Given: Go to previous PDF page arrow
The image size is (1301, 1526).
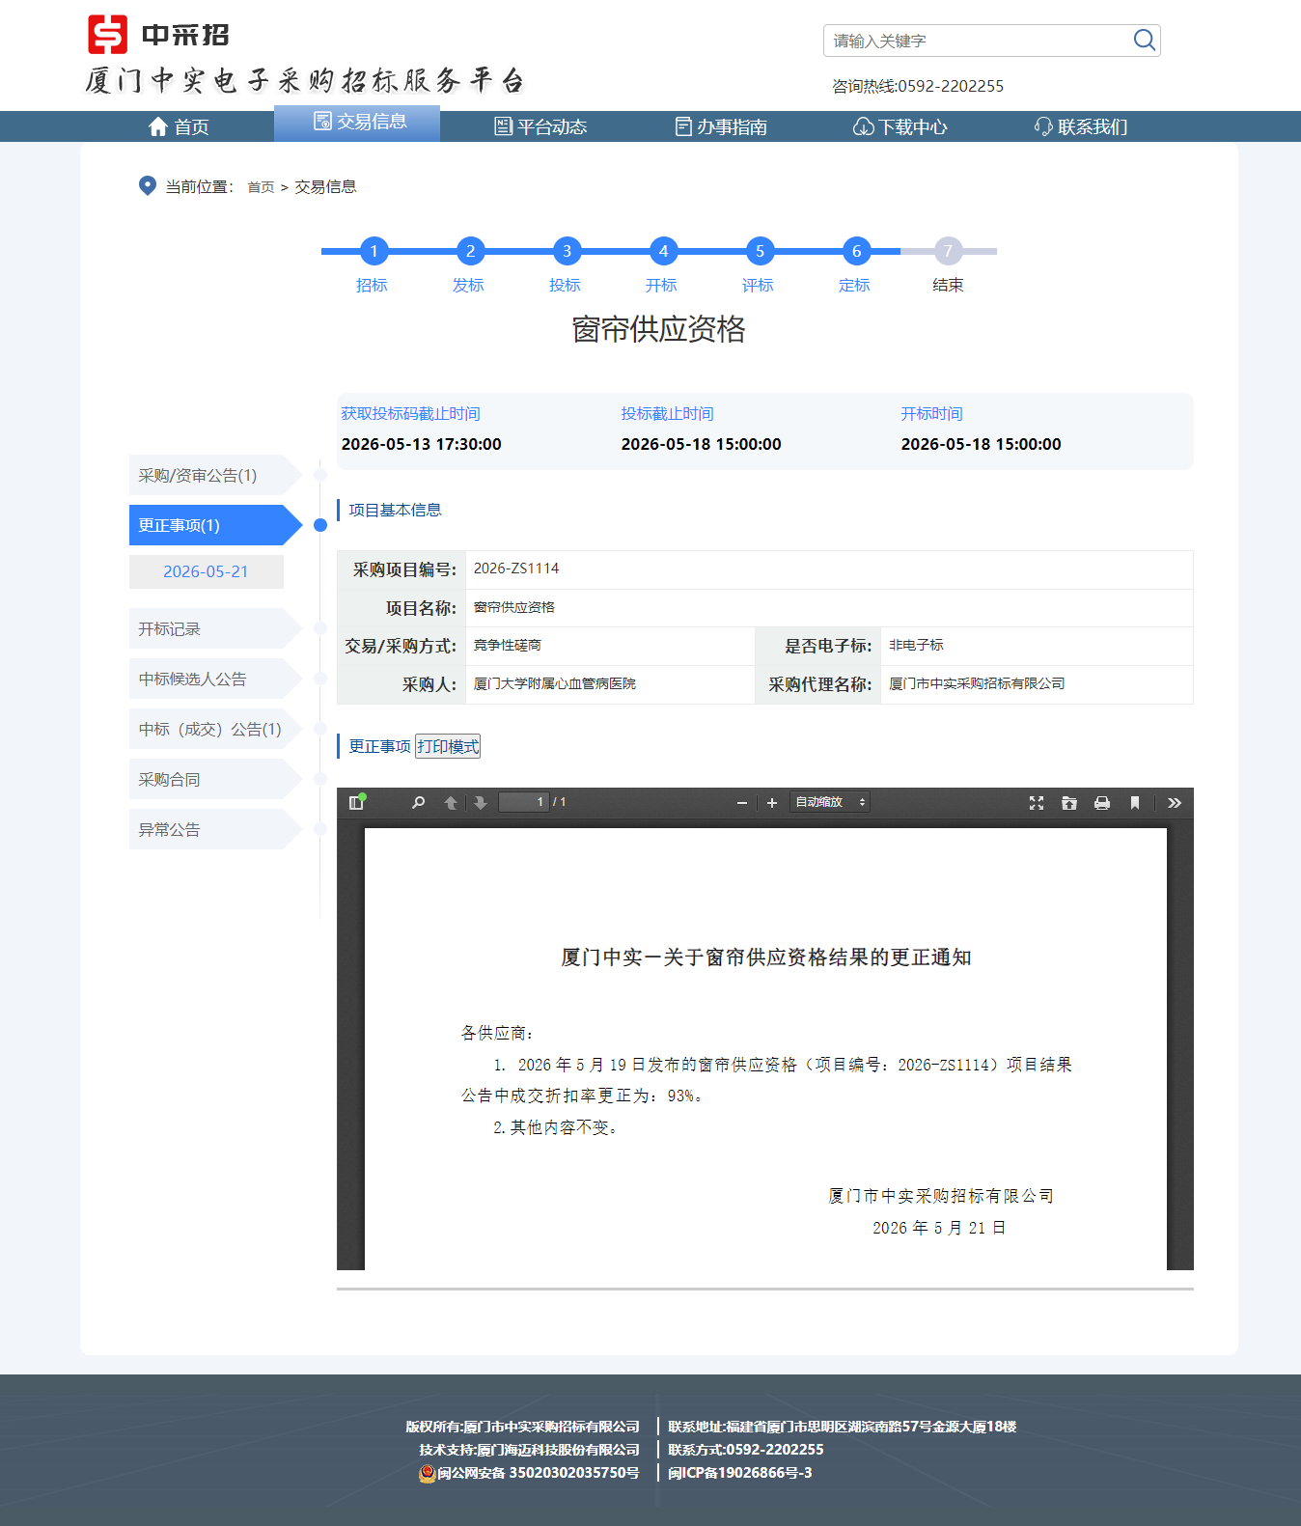Looking at the screenshot, I should (450, 802).
